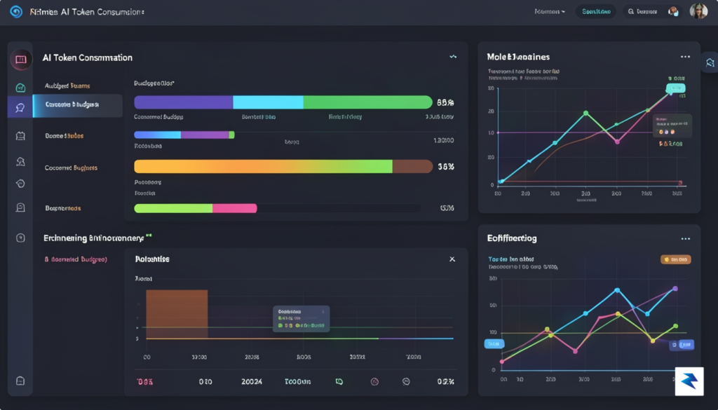Click the tooltip box inside the bar chart panel
718x410 pixels.
[302, 318]
